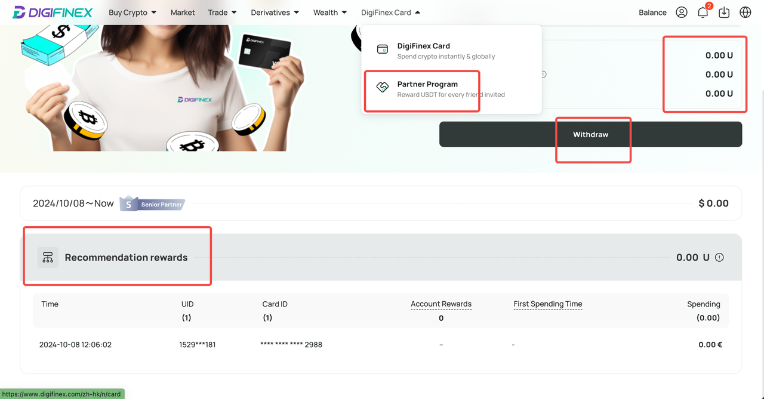Click the $ 0.00 total amount
Viewport: 764px width, 399px height.
tap(713, 203)
